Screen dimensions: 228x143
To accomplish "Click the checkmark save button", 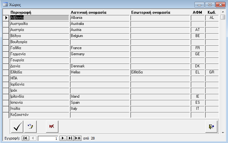I will pos(17,126).
